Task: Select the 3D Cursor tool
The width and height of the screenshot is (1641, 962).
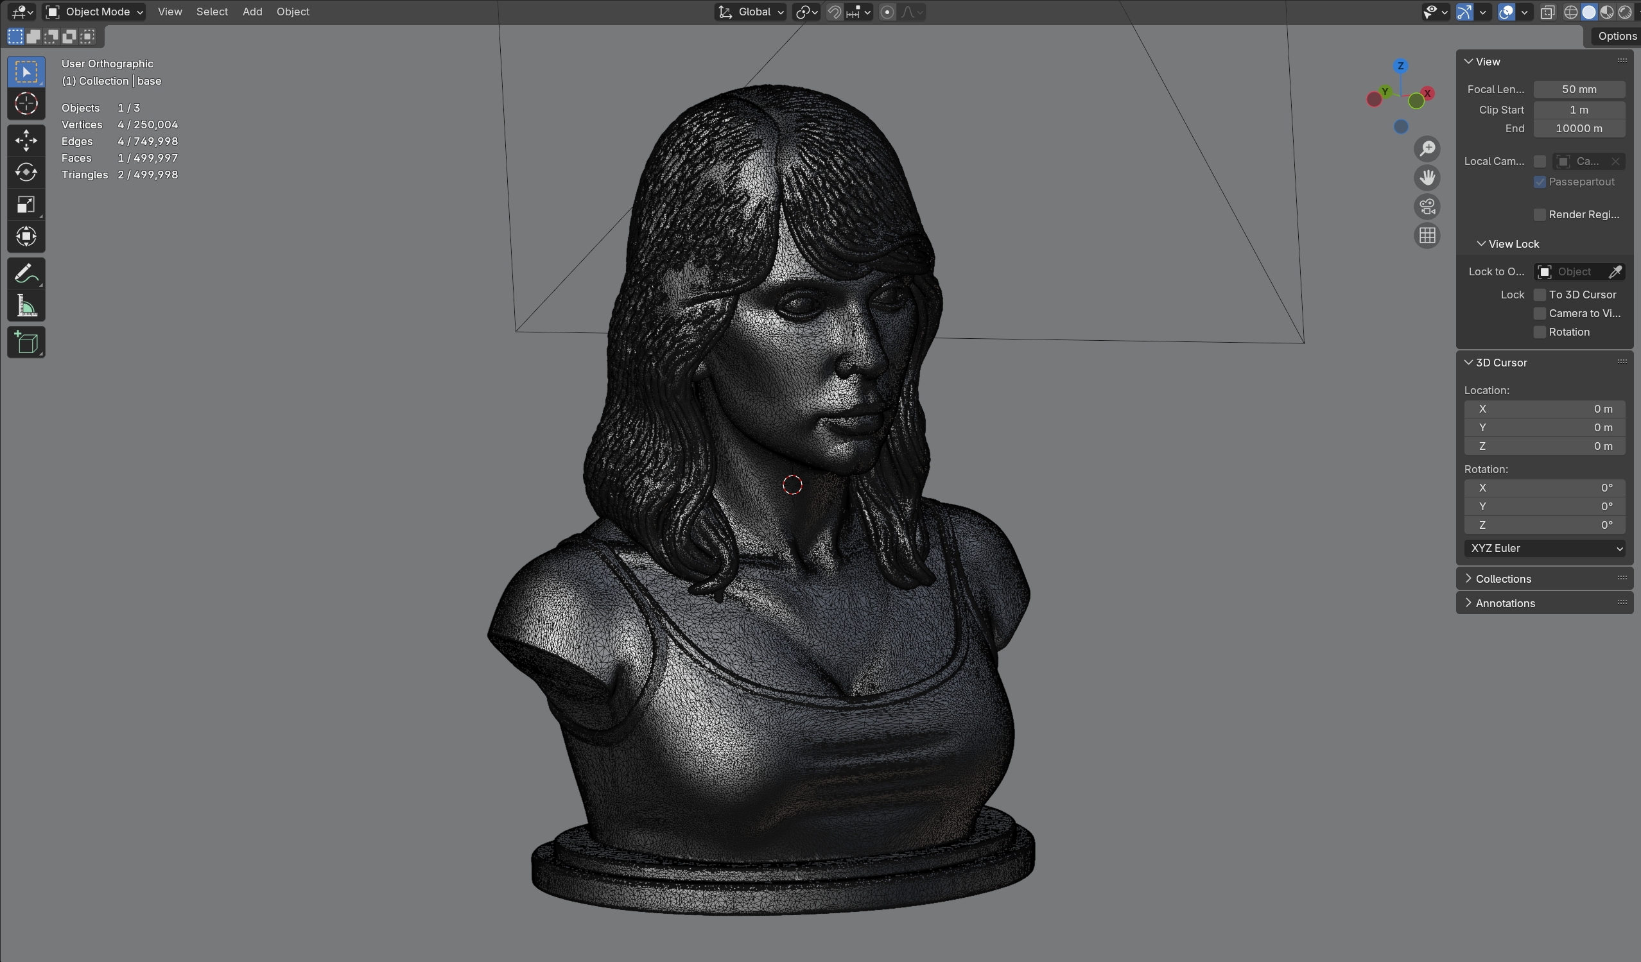Action: click(x=26, y=103)
